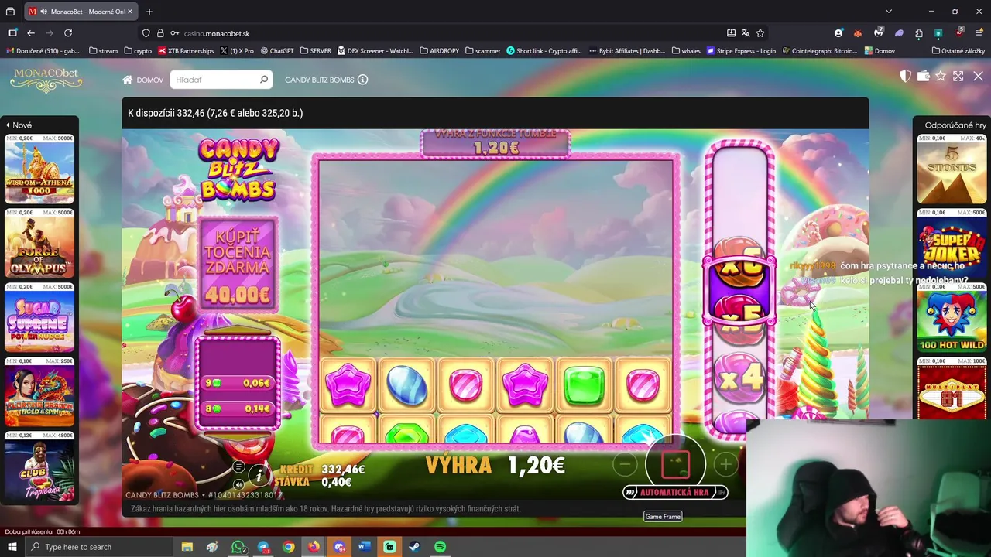Image resolution: width=991 pixels, height=557 pixels.
Task: Open the wallet icon in casino header
Action: (x=923, y=76)
